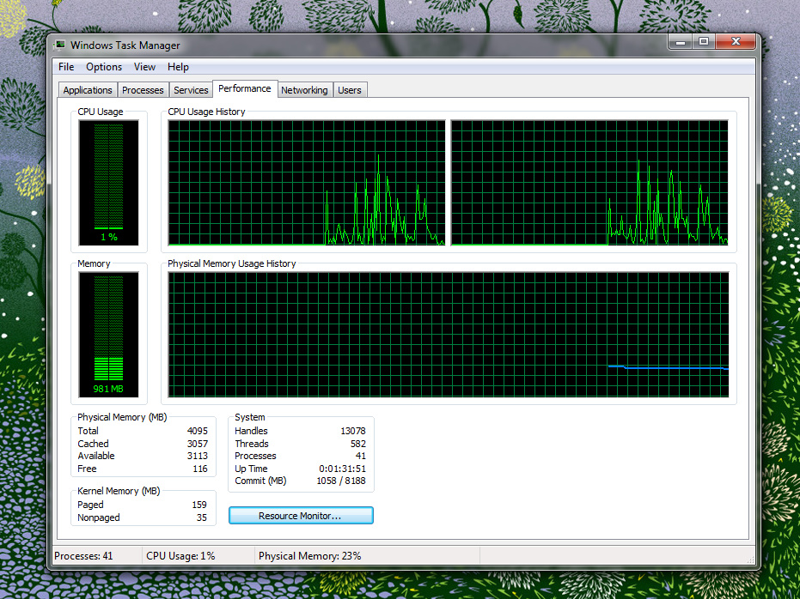Image resolution: width=800 pixels, height=599 pixels.
Task: Click the first CPU Usage History graph
Action: click(x=307, y=183)
